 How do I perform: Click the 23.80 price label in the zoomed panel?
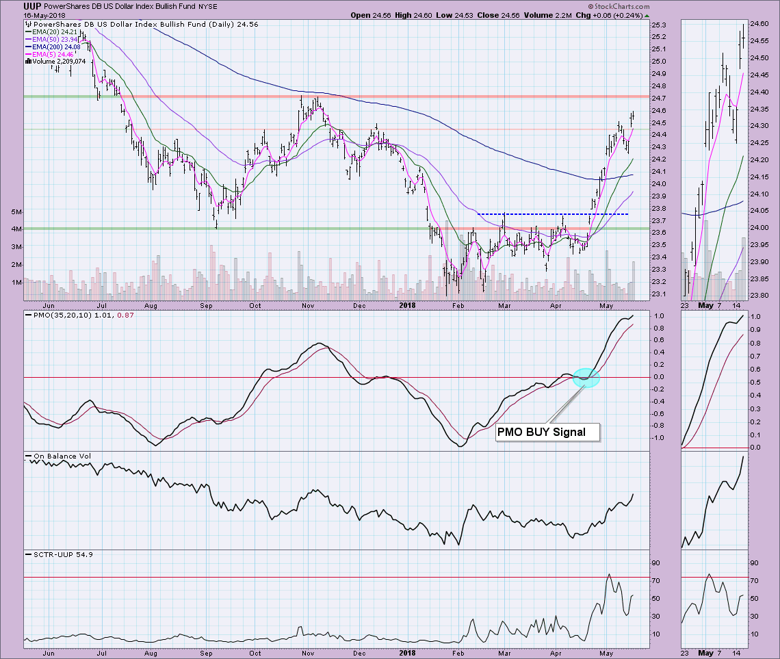pos(759,296)
